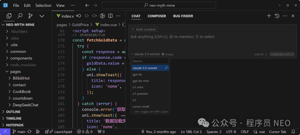Viewport: 300px width, 135px height.
Task: Open the Explorer files icon
Action: point(9,16)
